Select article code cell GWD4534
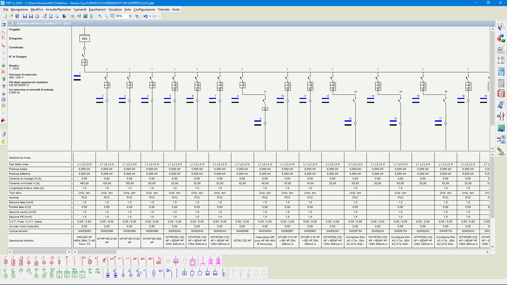This screenshot has height=285, width=507. point(265,231)
